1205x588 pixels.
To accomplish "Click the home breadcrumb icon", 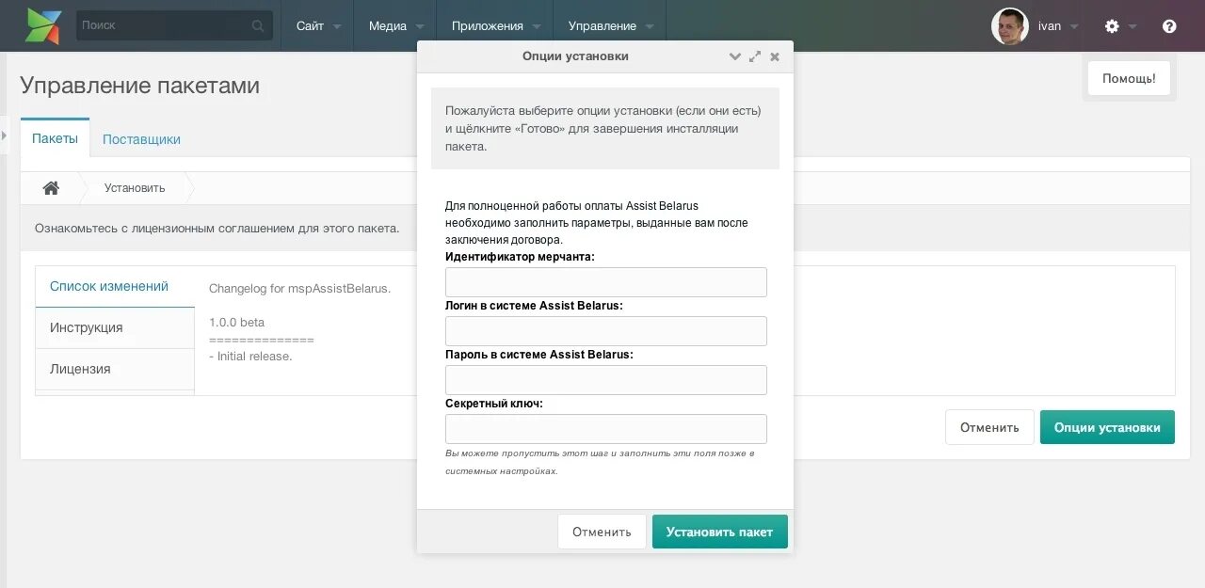I will click(51, 188).
